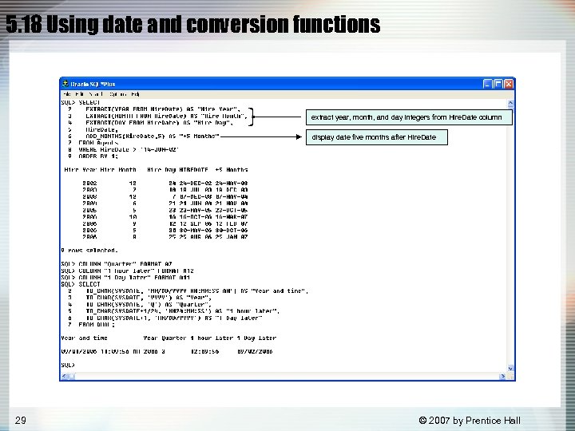Open the File menu in SQL*Plus

pyautogui.click(x=68, y=94)
